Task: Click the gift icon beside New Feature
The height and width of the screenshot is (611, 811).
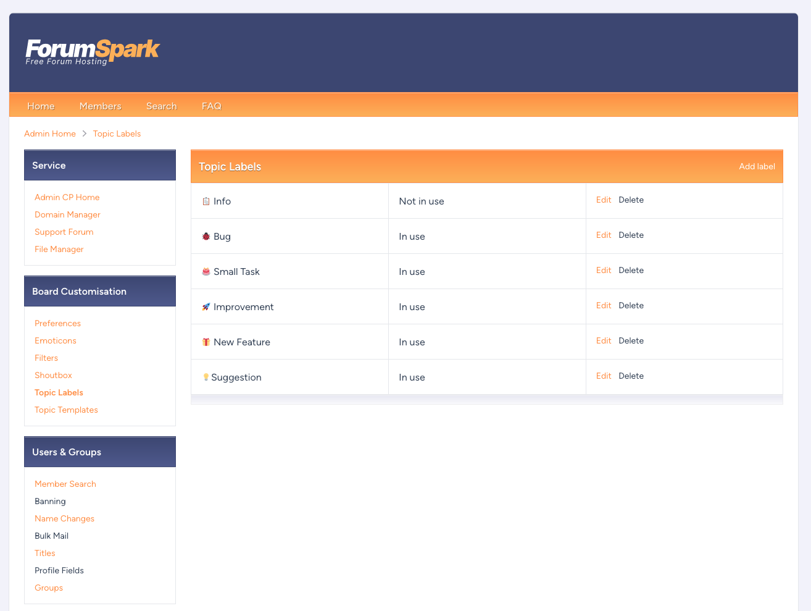Action: point(206,341)
